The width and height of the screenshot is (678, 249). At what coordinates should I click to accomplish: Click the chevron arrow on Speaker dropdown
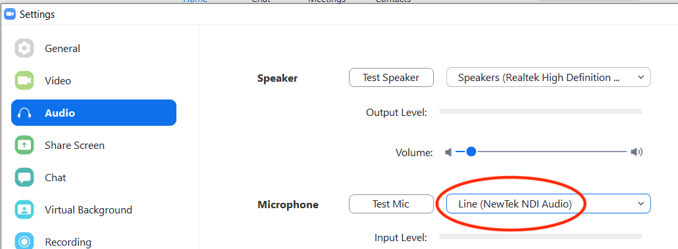tap(641, 78)
